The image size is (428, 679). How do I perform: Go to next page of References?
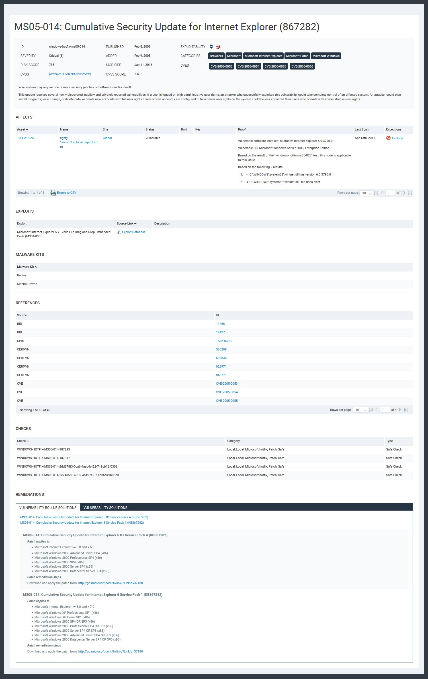click(x=400, y=410)
